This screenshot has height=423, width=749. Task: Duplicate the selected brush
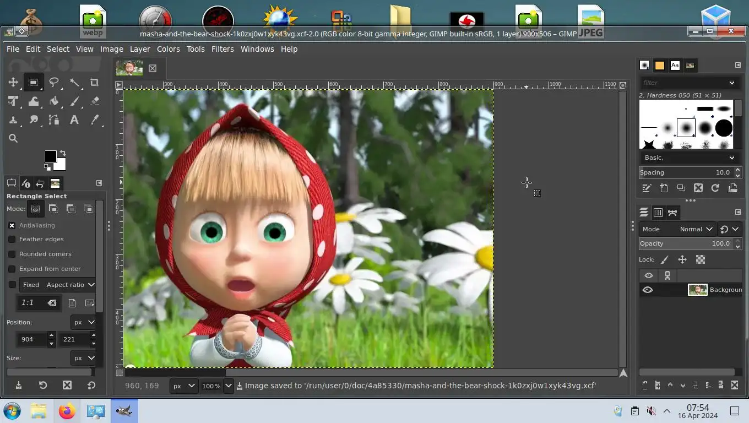[681, 188]
